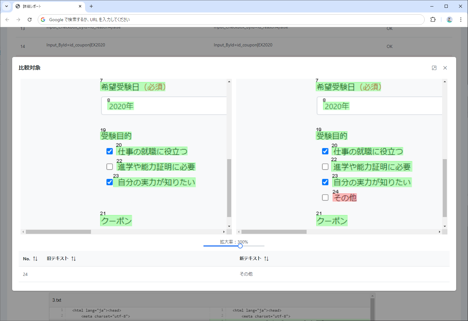Click the expand dialog icon in 比較対象
The height and width of the screenshot is (321, 468).
click(434, 68)
